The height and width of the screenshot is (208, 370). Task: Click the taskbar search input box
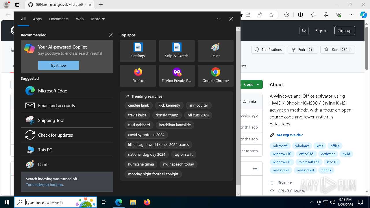55,202
